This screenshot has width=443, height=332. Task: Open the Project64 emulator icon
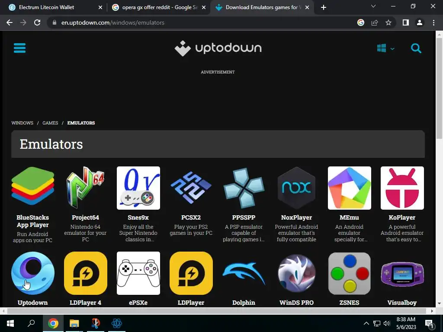coord(85,188)
